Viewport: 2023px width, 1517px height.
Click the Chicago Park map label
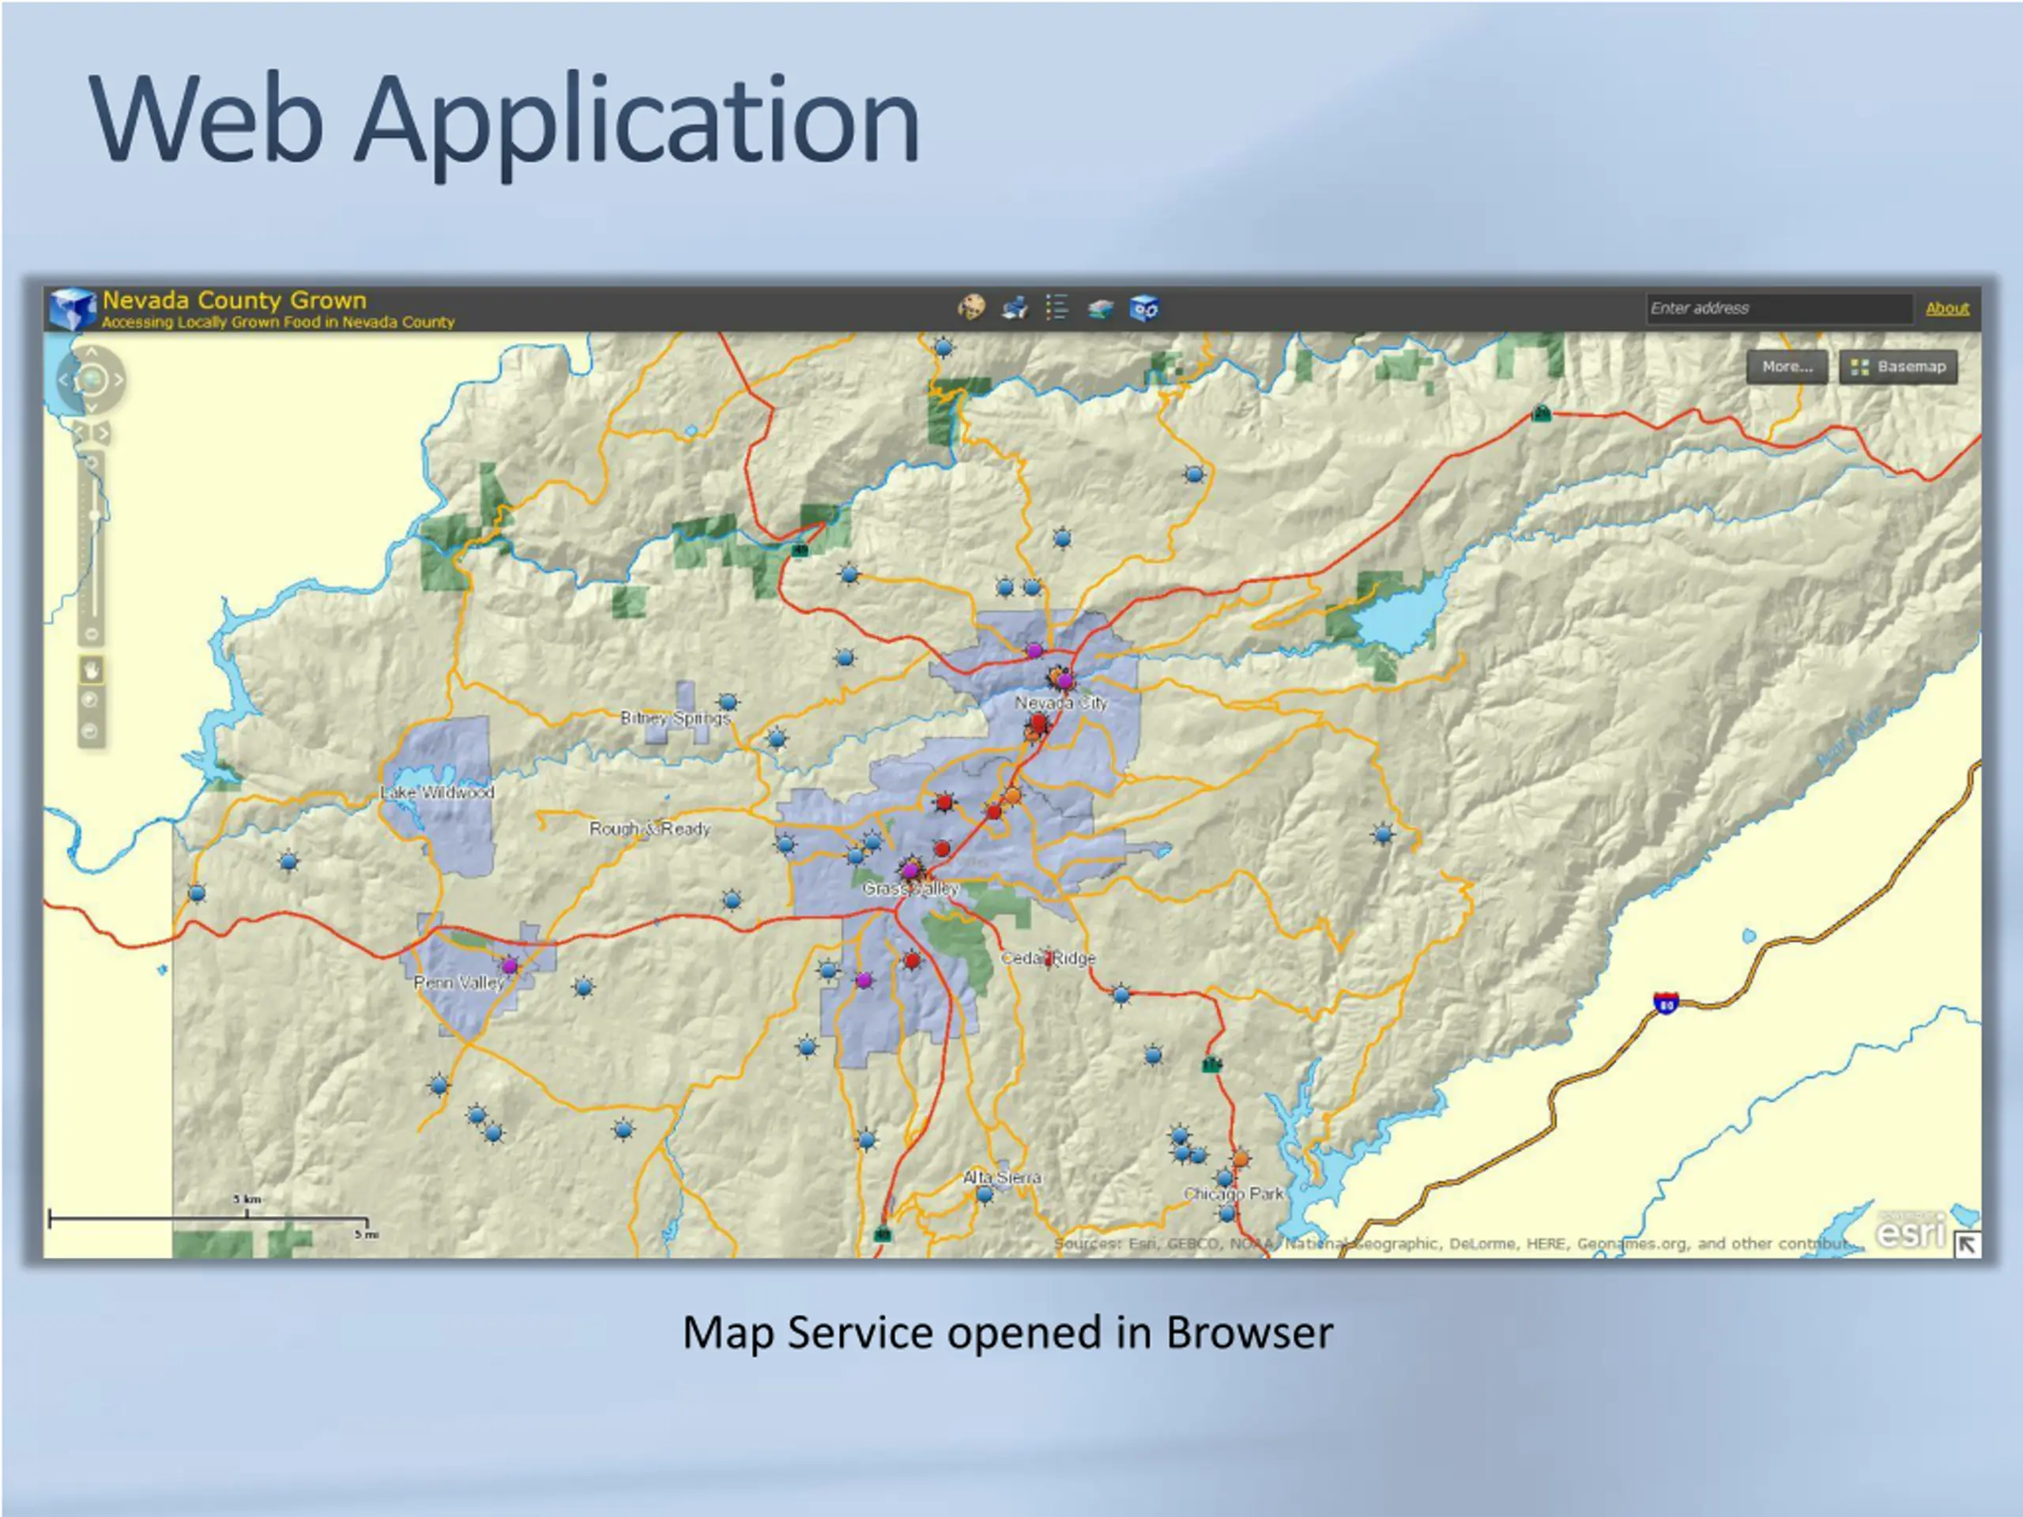pos(1234,1194)
